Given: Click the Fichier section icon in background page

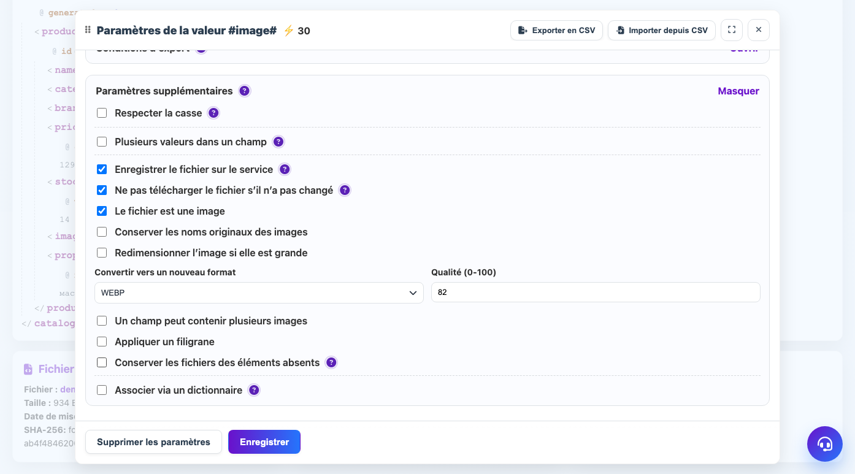Looking at the screenshot, I should pyautogui.click(x=28, y=369).
